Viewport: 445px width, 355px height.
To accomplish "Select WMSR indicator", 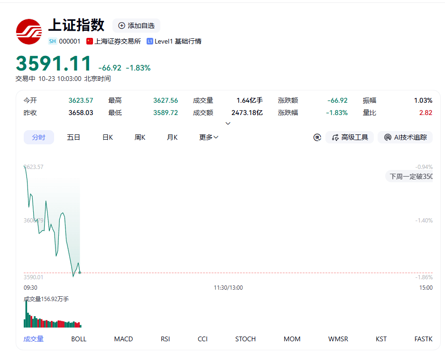I will [x=338, y=339].
